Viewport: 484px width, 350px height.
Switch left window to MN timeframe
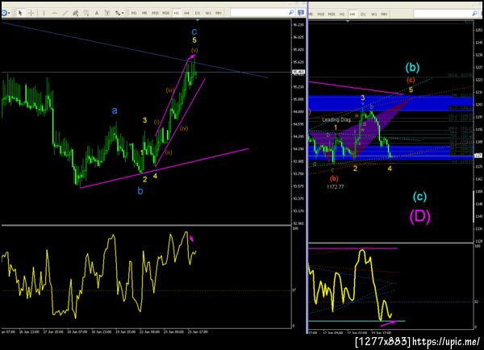click(219, 13)
